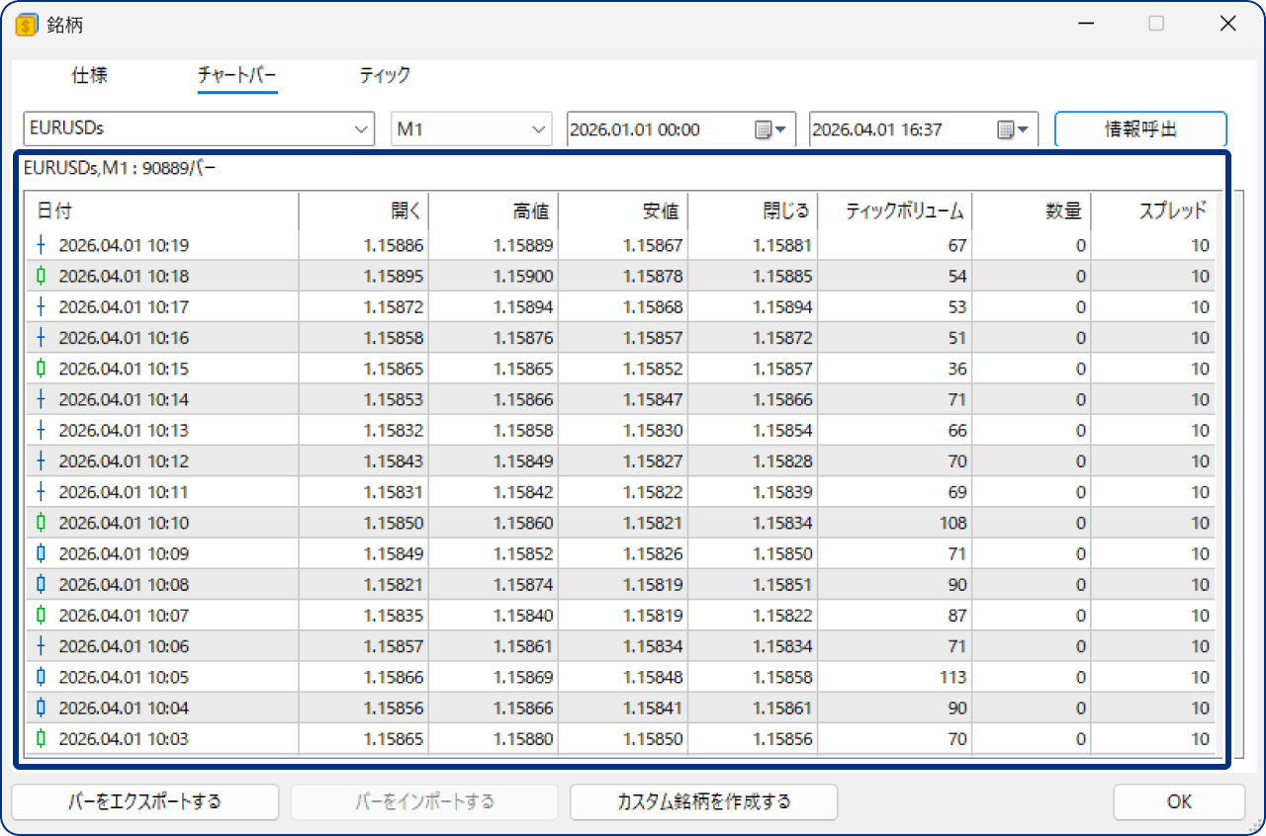Image resolution: width=1266 pixels, height=836 pixels.
Task: Click the バーをエクスポートする button
Action: (x=145, y=801)
